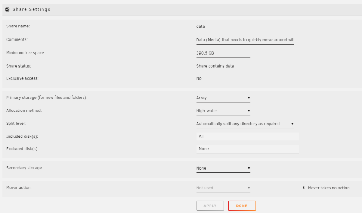Click the Minimum free space field

223,53
